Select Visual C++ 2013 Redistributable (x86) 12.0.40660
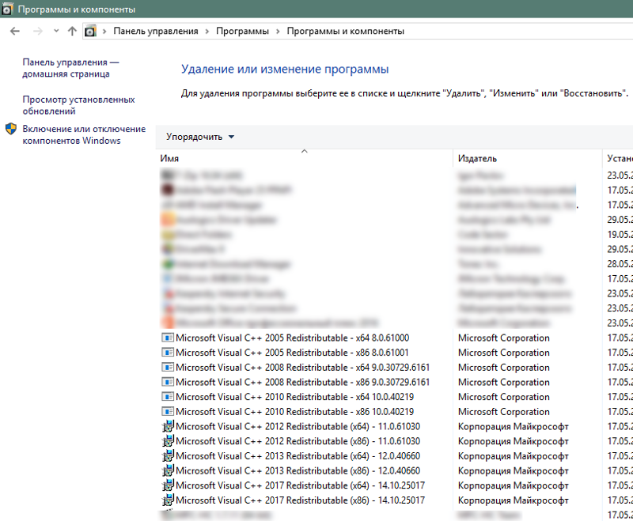This screenshot has width=633, height=521. 298,470
